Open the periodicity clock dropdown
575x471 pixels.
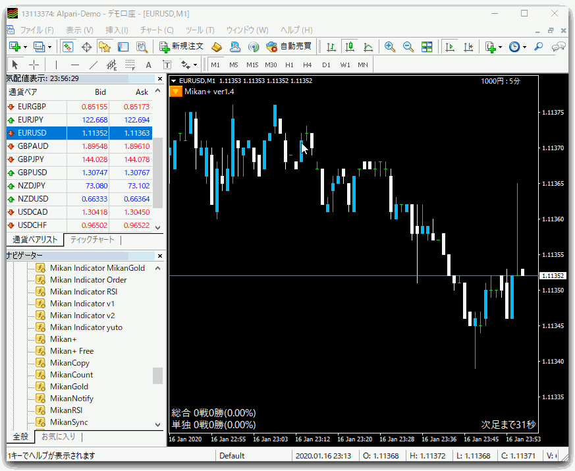[x=518, y=47]
